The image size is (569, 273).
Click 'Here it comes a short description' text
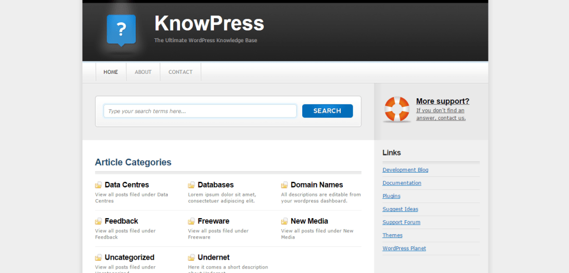click(x=228, y=269)
